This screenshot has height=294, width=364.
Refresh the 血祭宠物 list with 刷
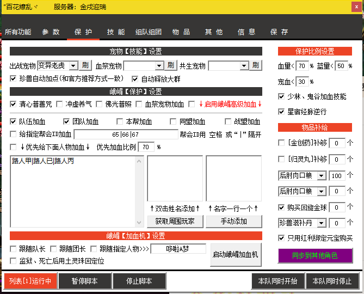(171, 66)
